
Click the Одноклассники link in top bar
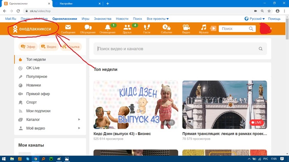[65, 19]
